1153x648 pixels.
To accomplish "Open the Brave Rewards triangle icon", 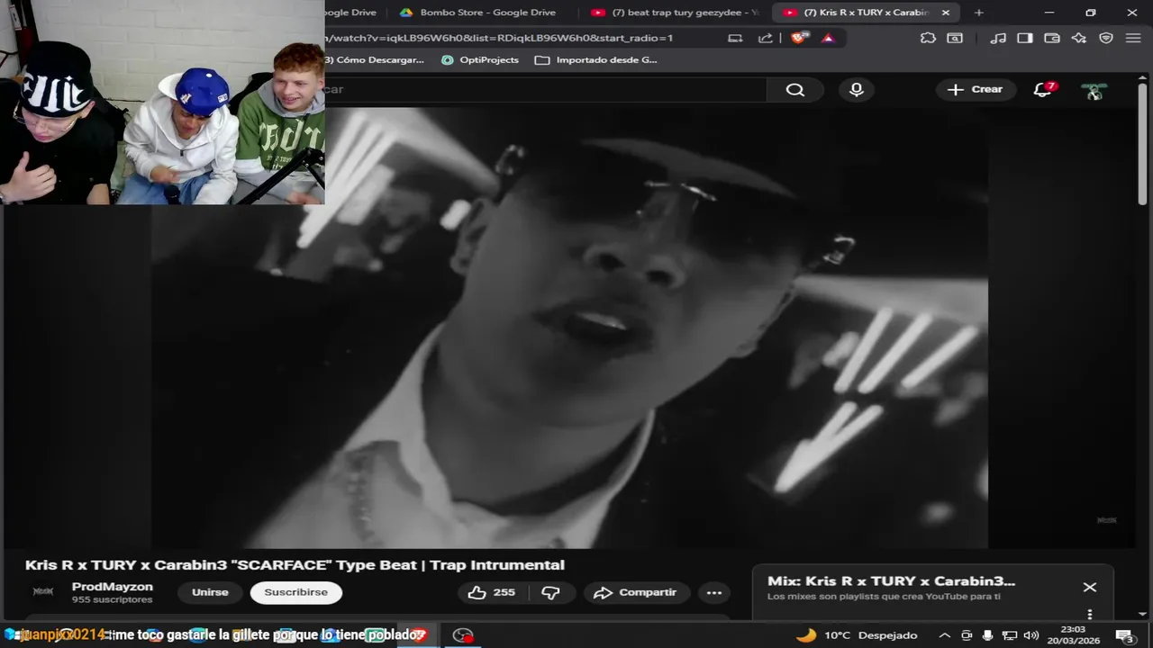I will (829, 38).
